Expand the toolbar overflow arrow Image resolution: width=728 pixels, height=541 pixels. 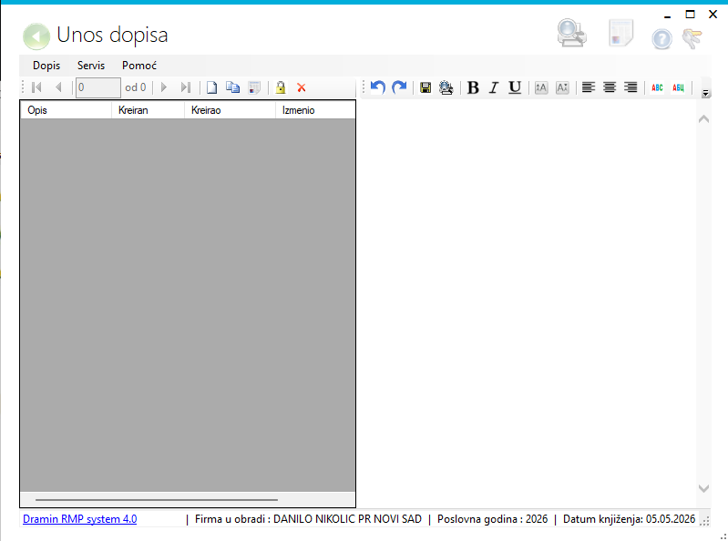pos(706,93)
